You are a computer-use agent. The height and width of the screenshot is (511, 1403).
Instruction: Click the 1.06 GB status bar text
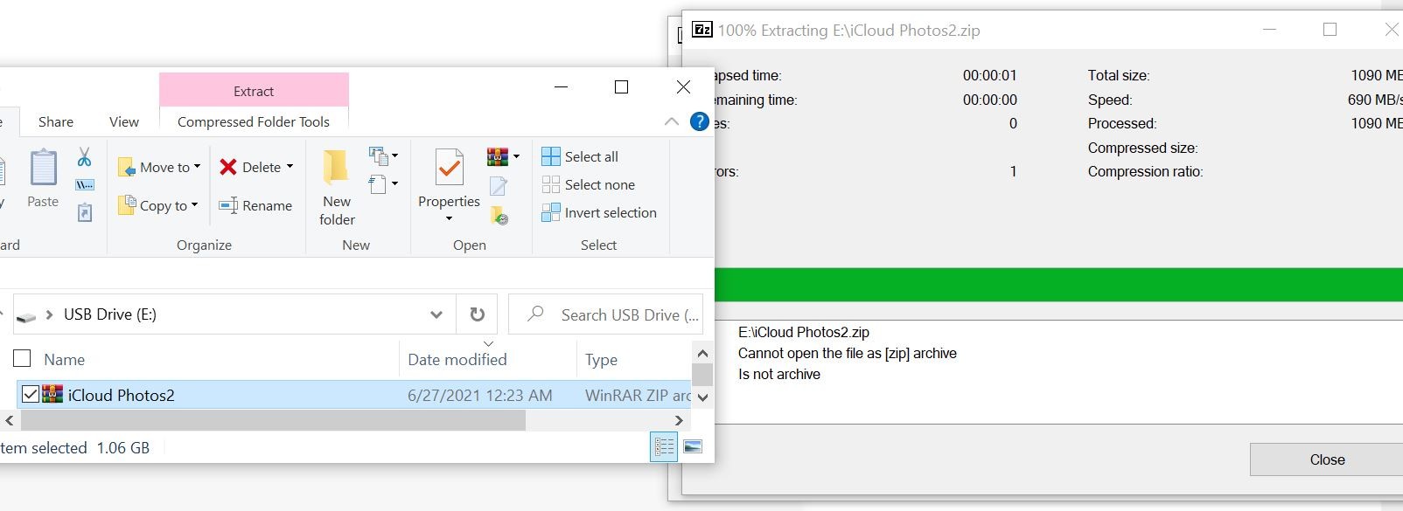click(x=123, y=447)
